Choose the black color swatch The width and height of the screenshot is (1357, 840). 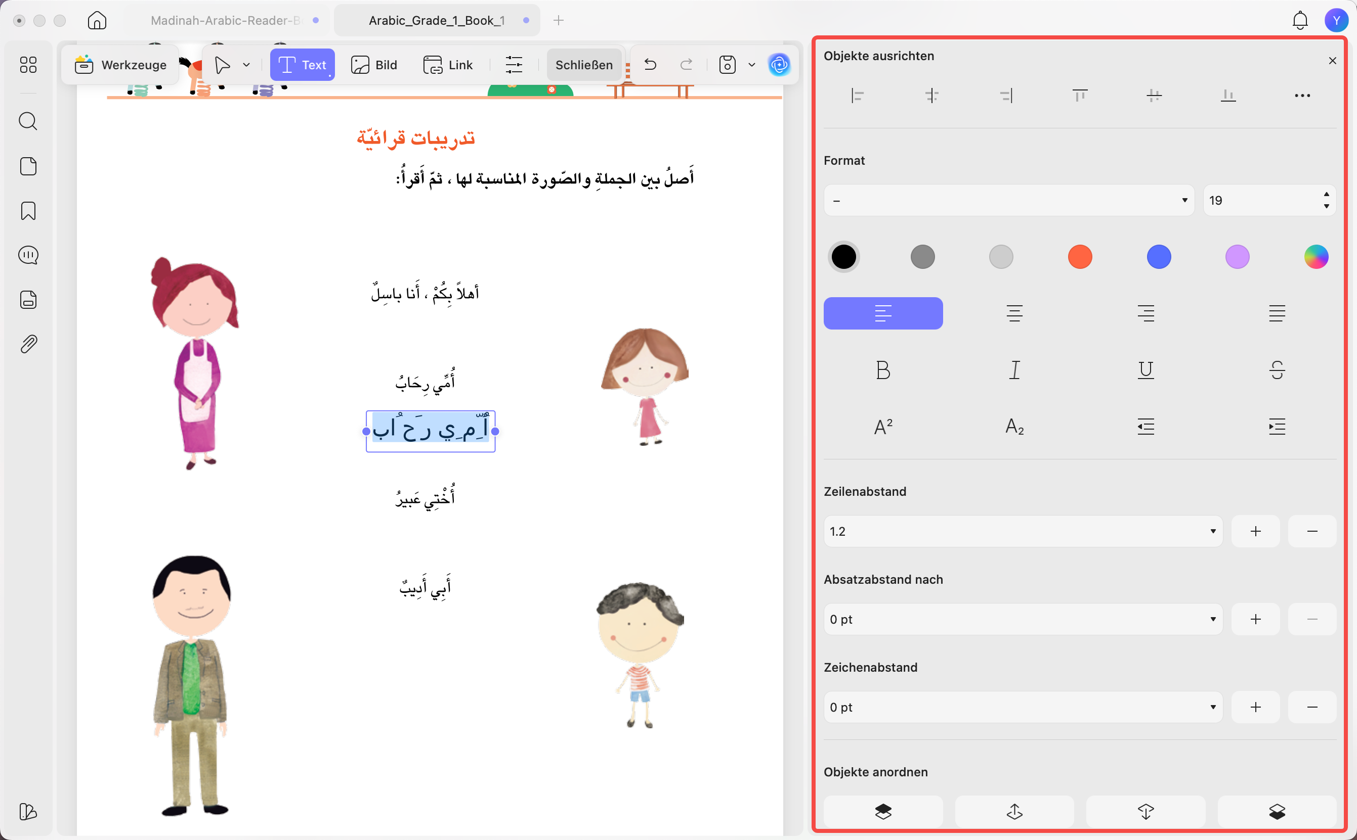click(843, 257)
